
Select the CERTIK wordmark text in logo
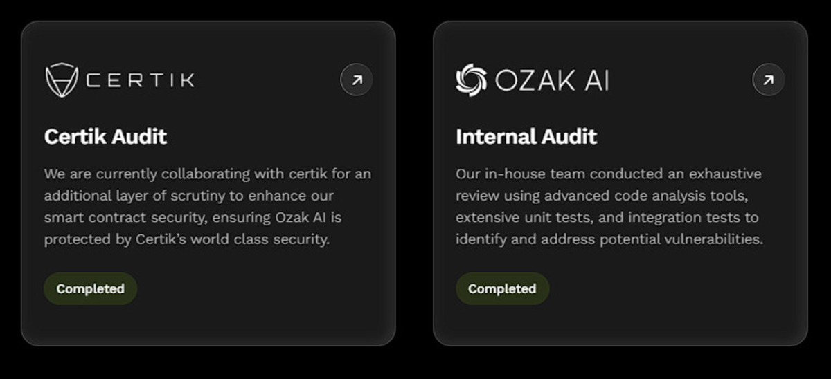(x=140, y=80)
